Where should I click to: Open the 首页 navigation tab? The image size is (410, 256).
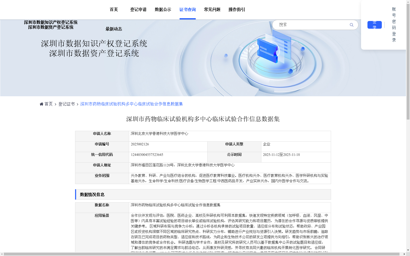(x=114, y=9)
